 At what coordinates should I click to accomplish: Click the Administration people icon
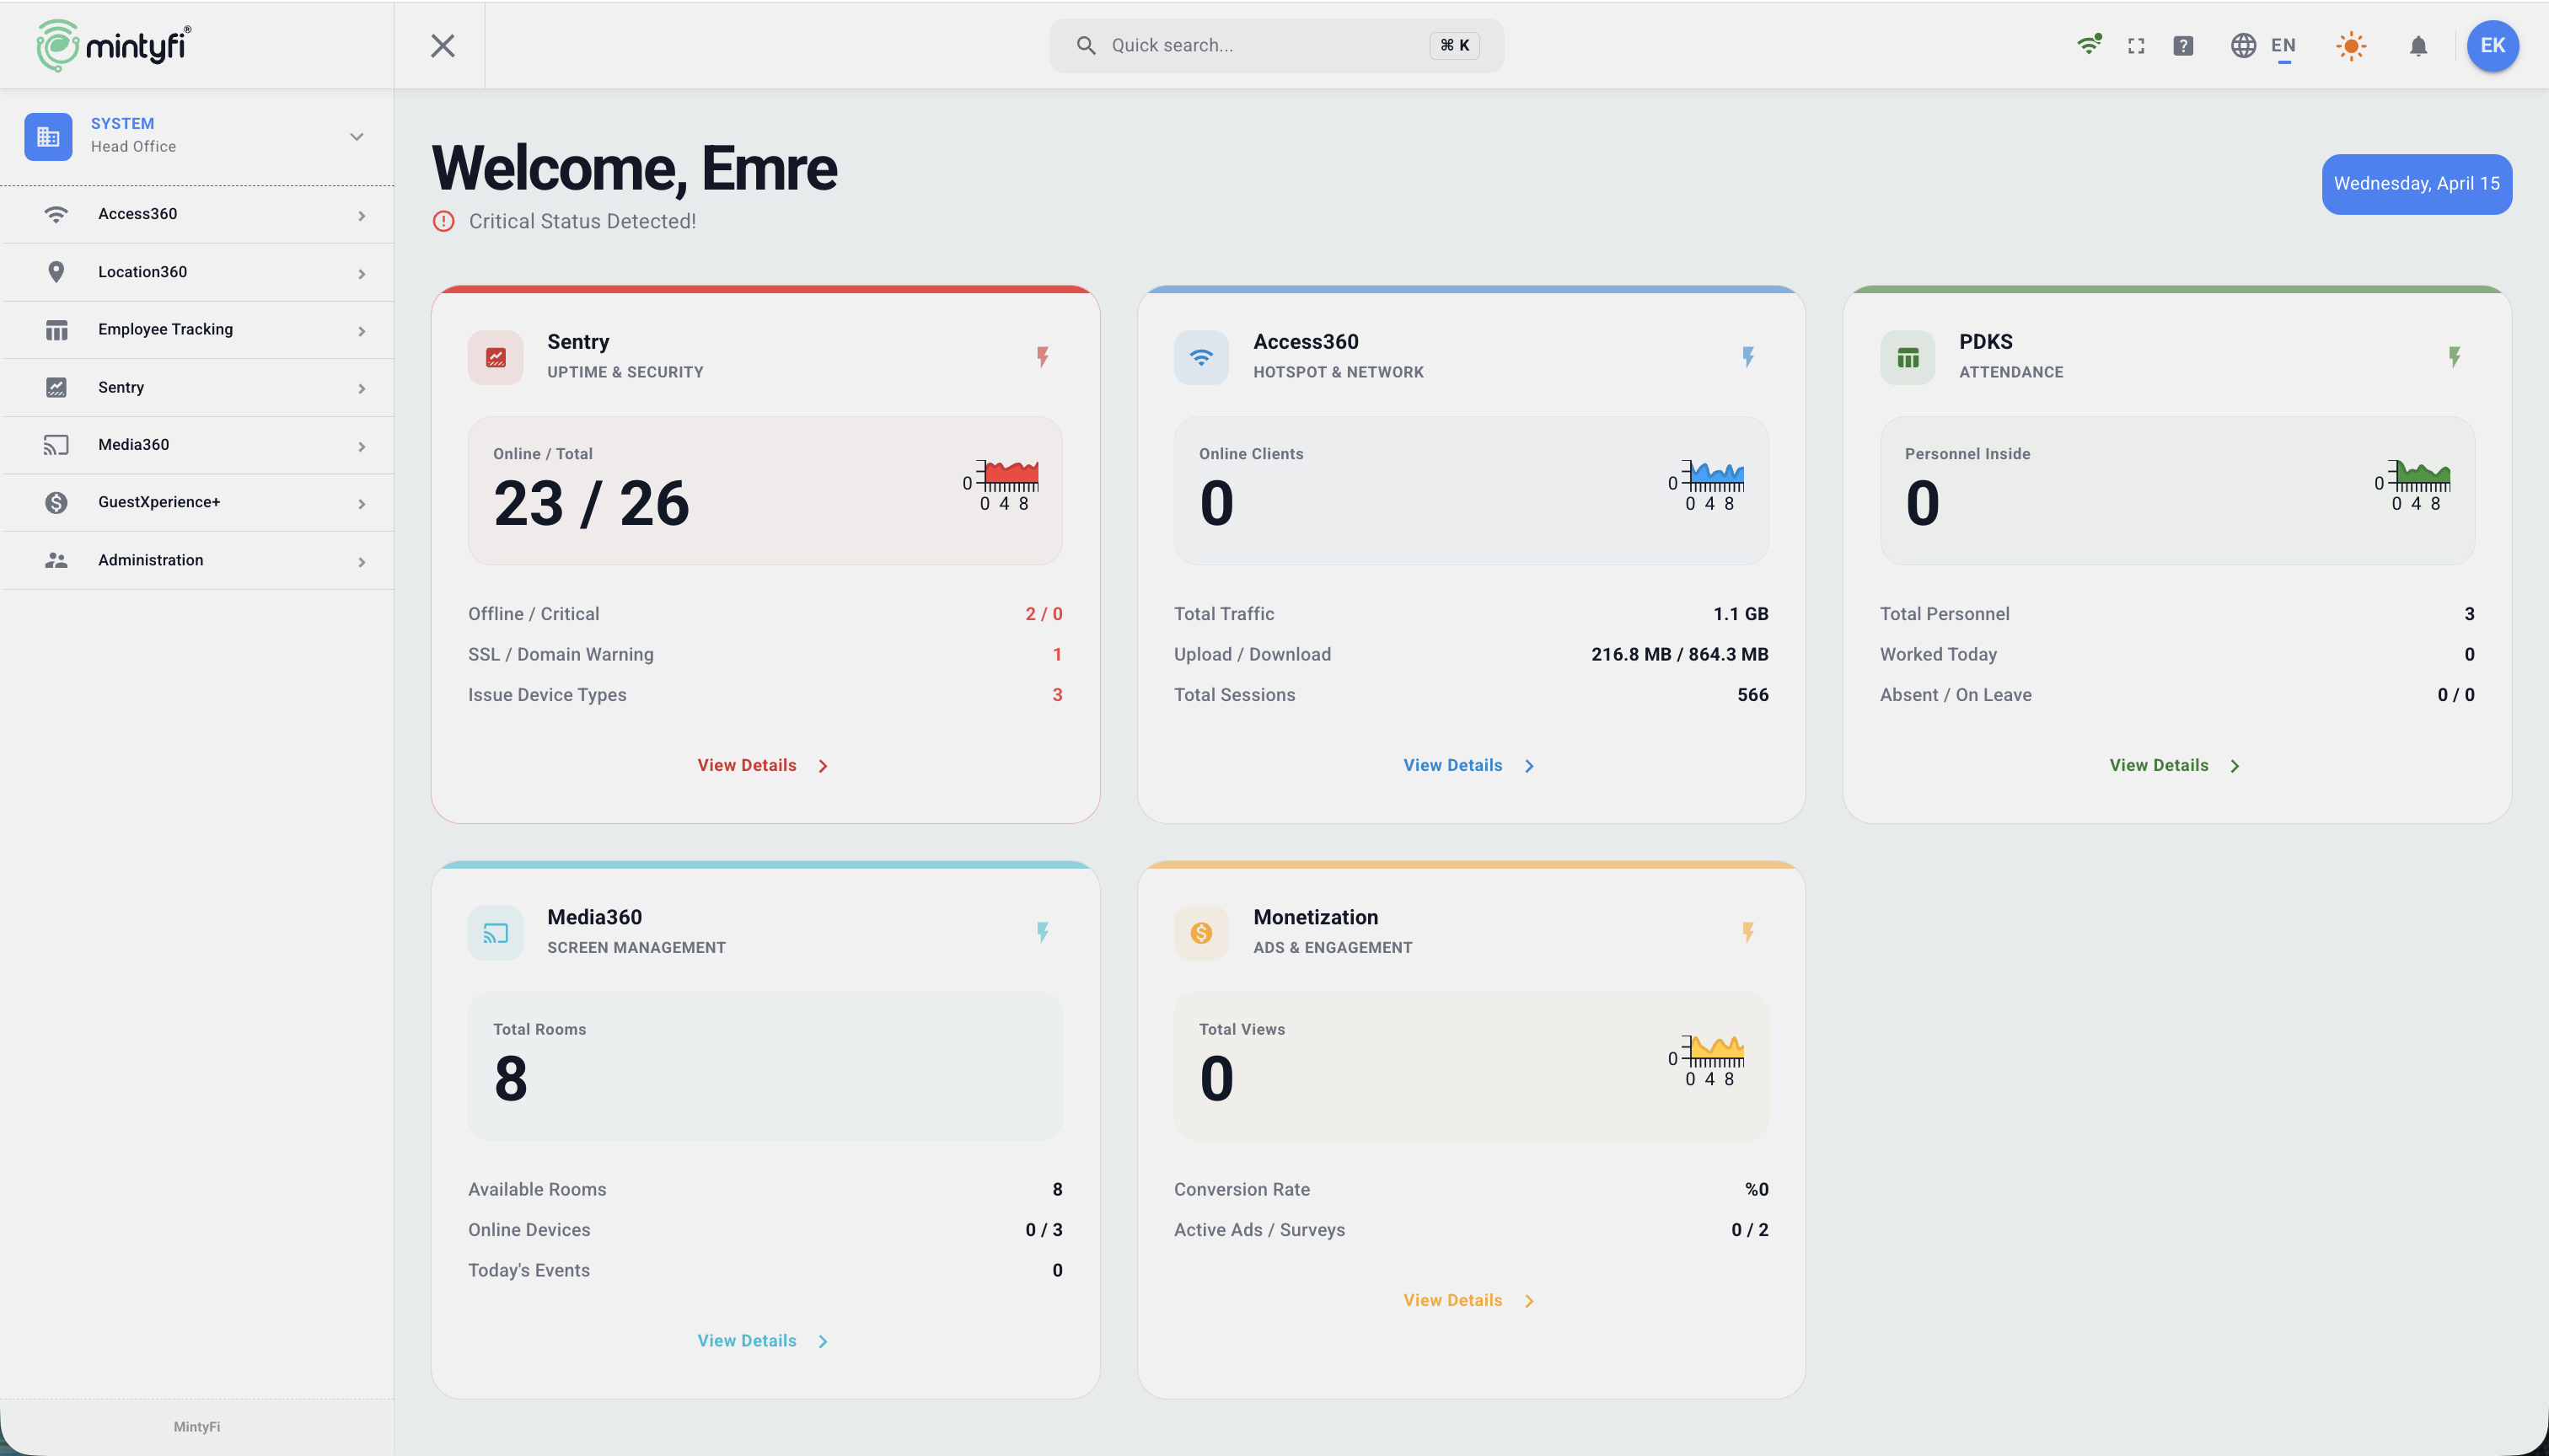[56, 560]
